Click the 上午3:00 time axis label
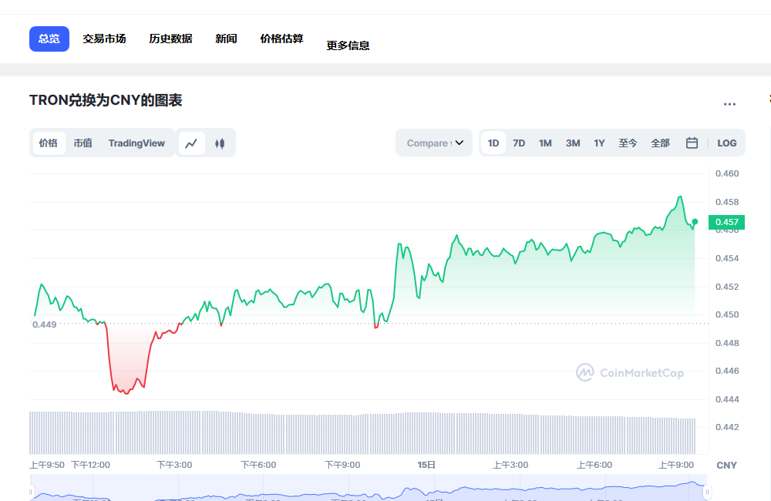This screenshot has height=501, width=771. (510, 465)
